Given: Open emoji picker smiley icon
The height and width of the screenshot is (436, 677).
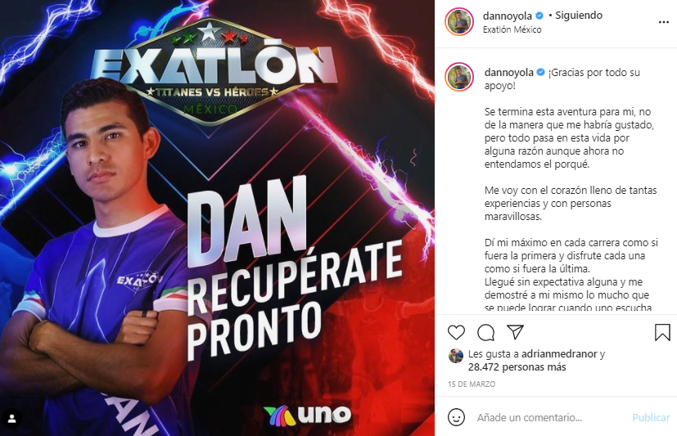Looking at the screenshot, I should click(456, 417).
